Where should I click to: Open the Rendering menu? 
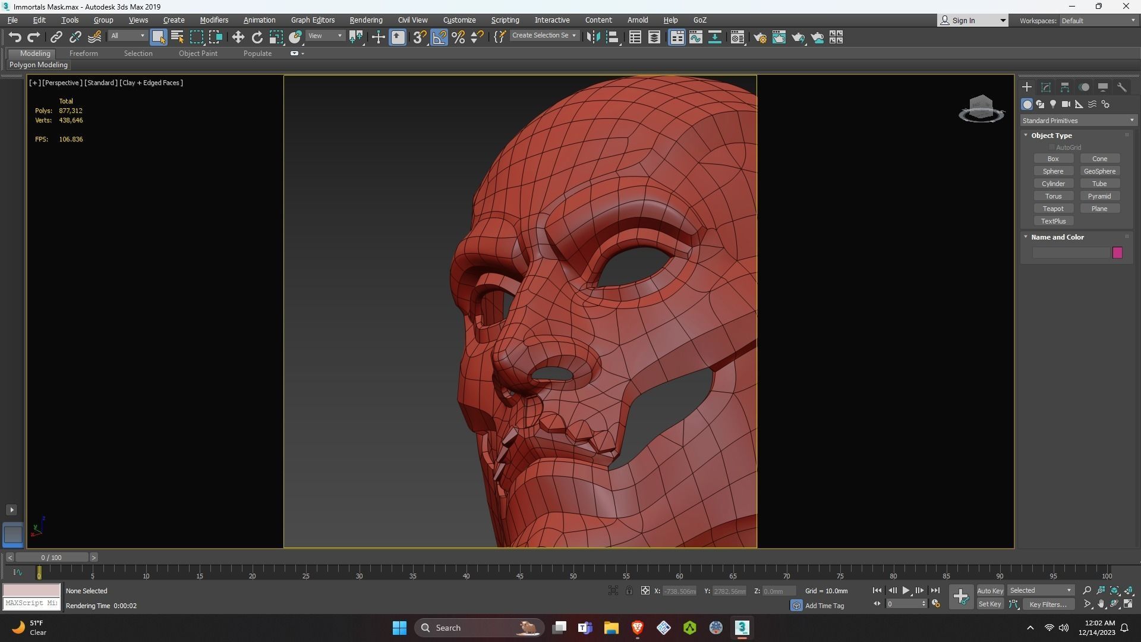coord(366,20)
